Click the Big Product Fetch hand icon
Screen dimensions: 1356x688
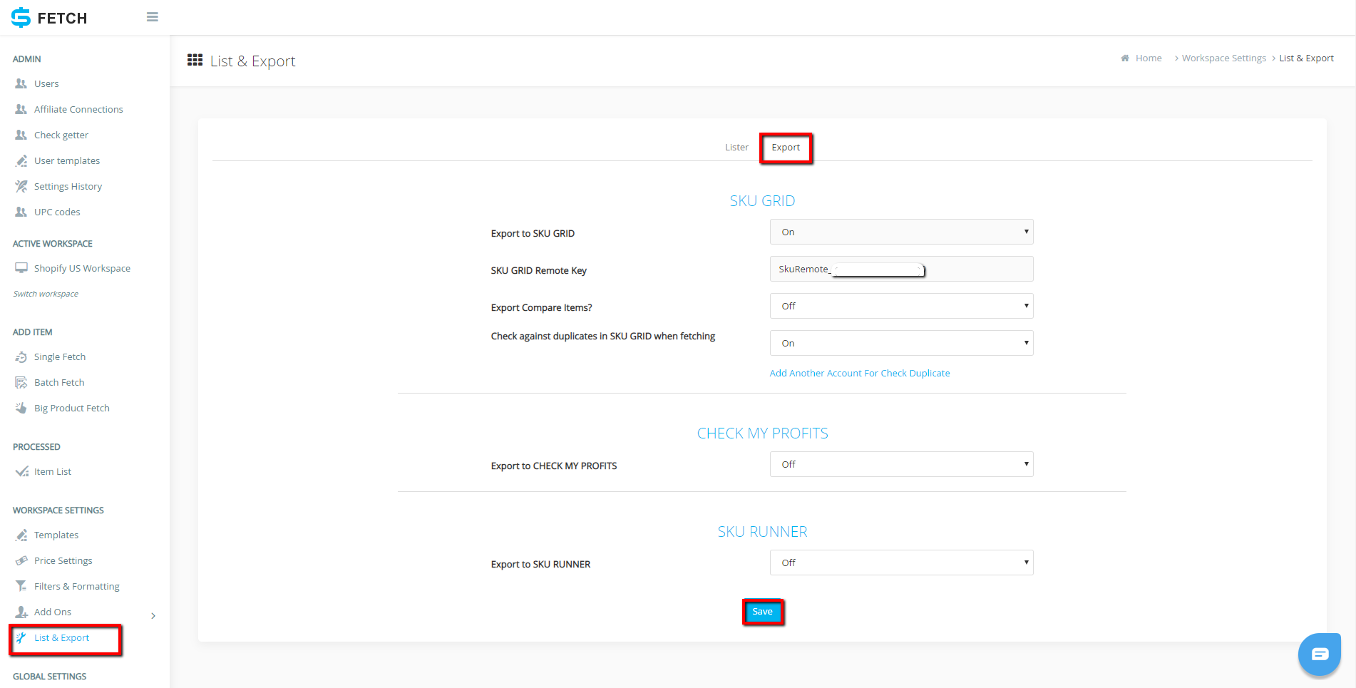coord(21,408)
